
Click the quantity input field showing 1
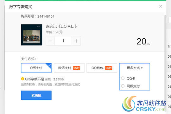tap(63, 41)
